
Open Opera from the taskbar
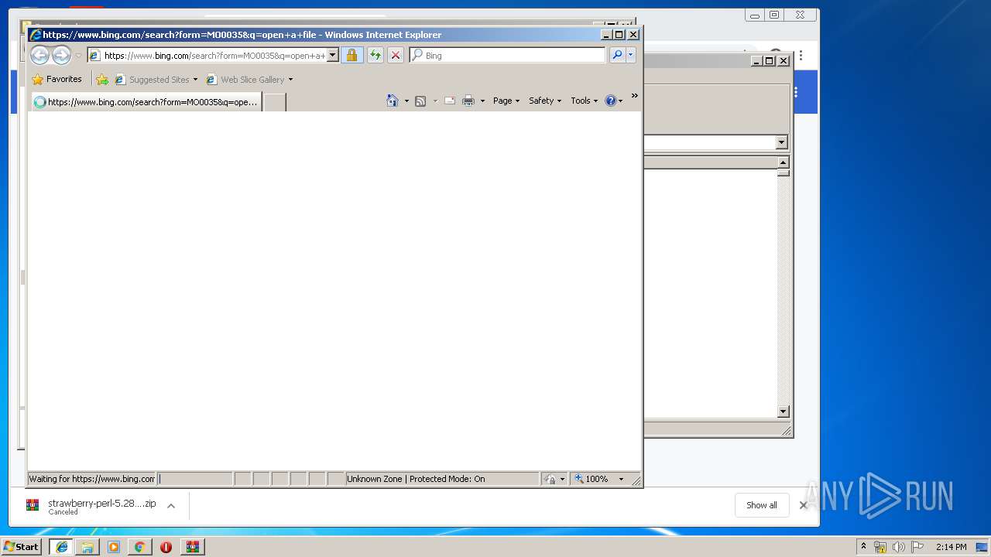tap(166, 547)
